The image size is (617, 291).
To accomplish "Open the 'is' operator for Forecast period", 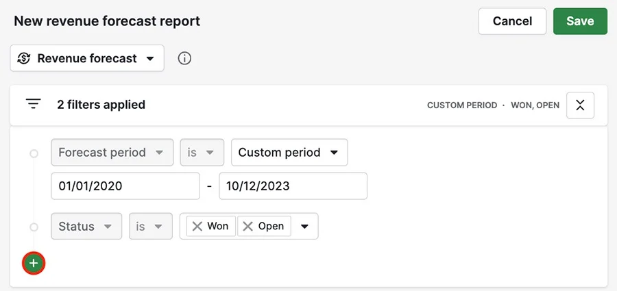I will [x=202, y=152].
